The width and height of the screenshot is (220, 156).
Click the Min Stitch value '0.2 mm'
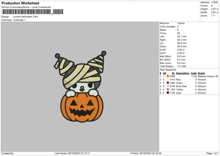181,60
